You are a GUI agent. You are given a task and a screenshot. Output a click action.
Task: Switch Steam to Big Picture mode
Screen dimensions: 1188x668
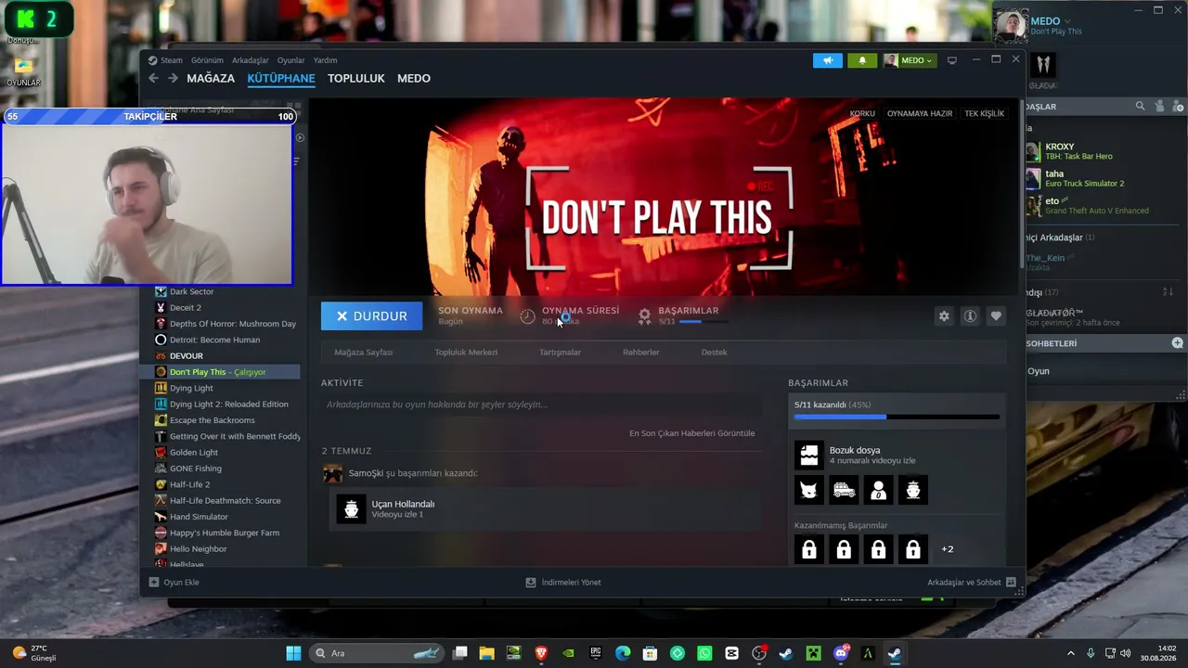pos(951,60)
